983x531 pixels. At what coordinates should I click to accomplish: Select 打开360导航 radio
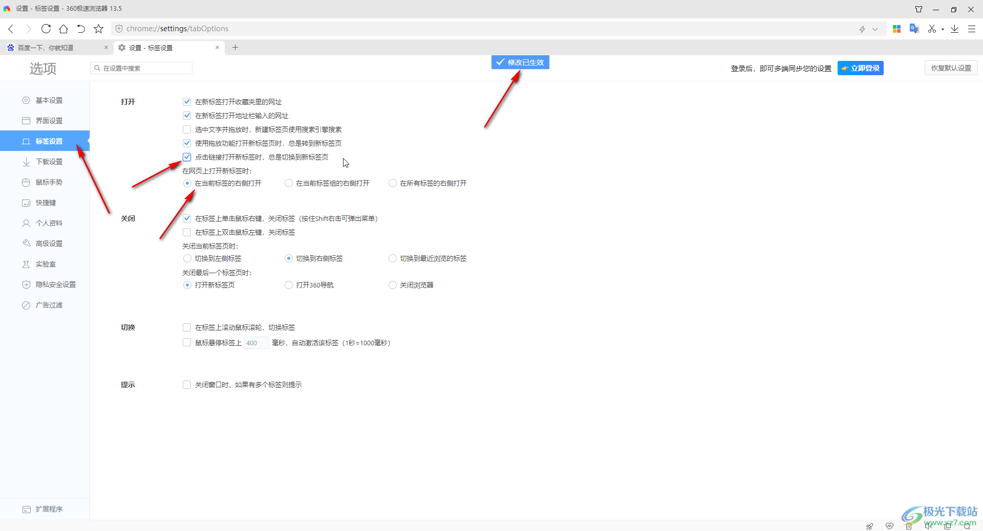289,285
